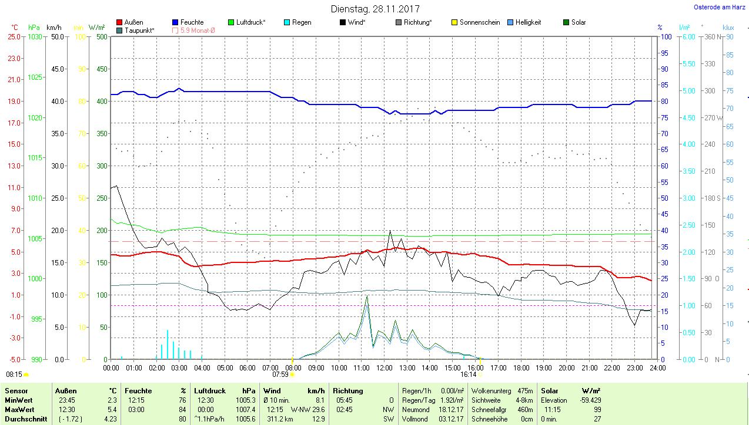The width and height of the screenshot is (749, 425).
Task: Click the green Luftdruck legend swatch
Action: tap(232, 22)
